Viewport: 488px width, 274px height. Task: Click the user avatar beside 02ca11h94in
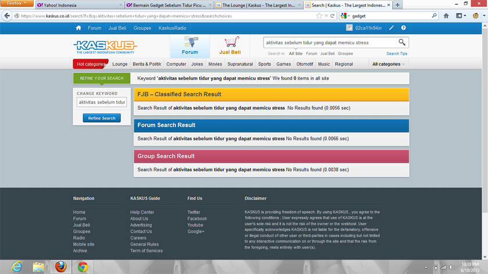[349, 28]
